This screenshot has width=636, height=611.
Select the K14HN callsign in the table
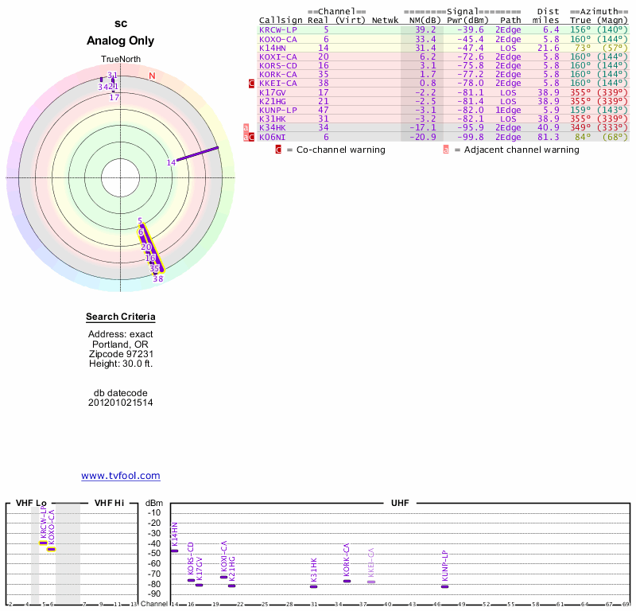[x=273, y=48]
